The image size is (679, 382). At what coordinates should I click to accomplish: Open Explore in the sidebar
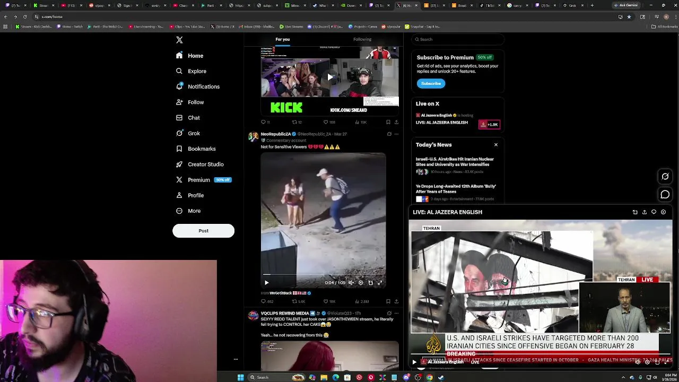[x=191, y=71]
